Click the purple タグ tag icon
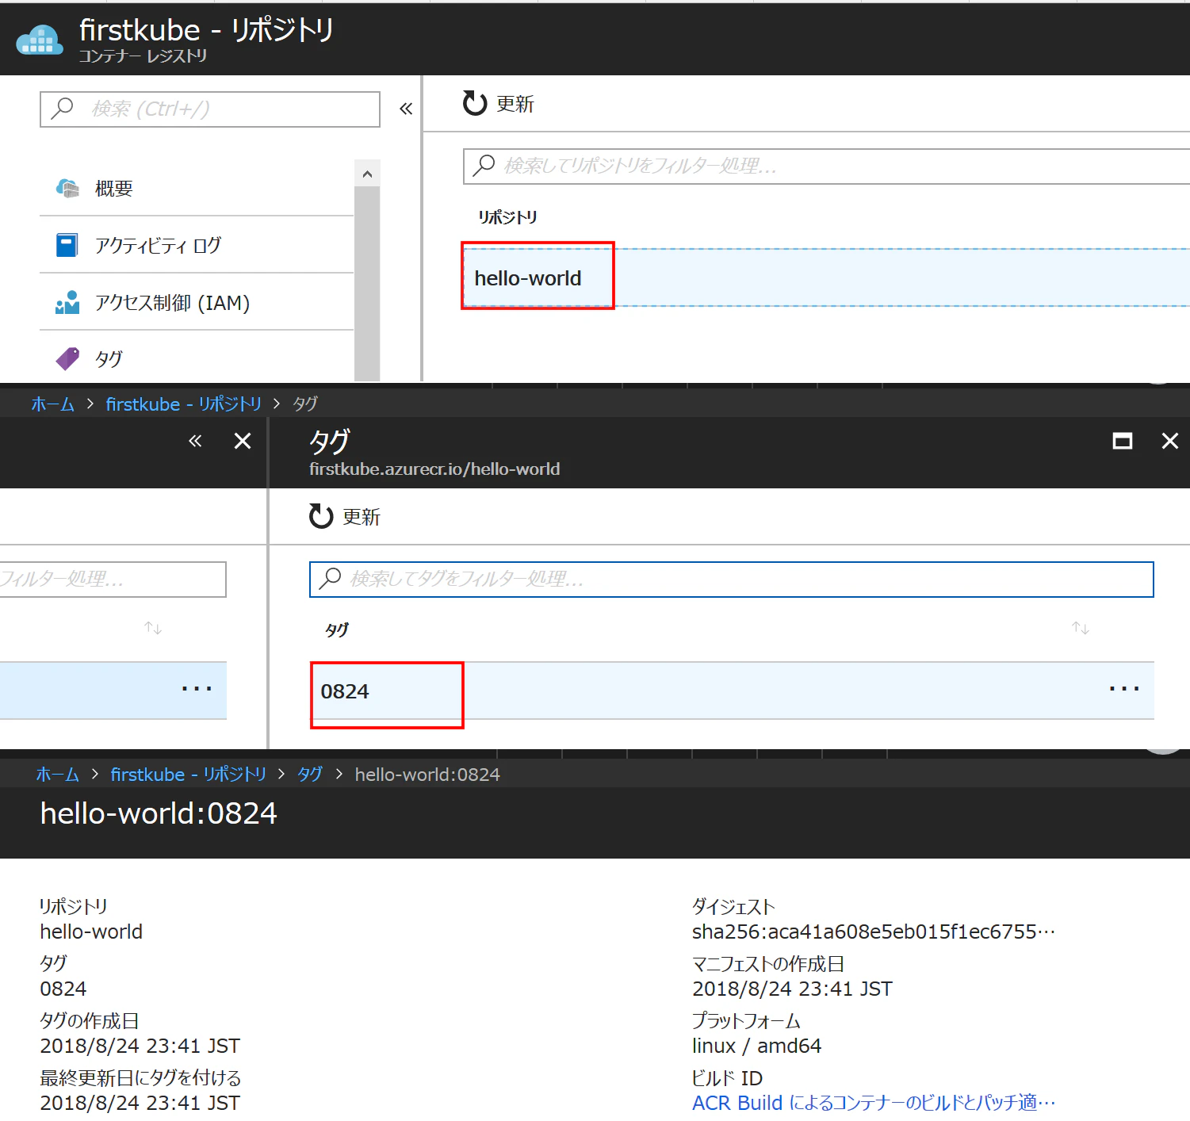This screenshot has width=1190, height=1121. coord(67,358)
